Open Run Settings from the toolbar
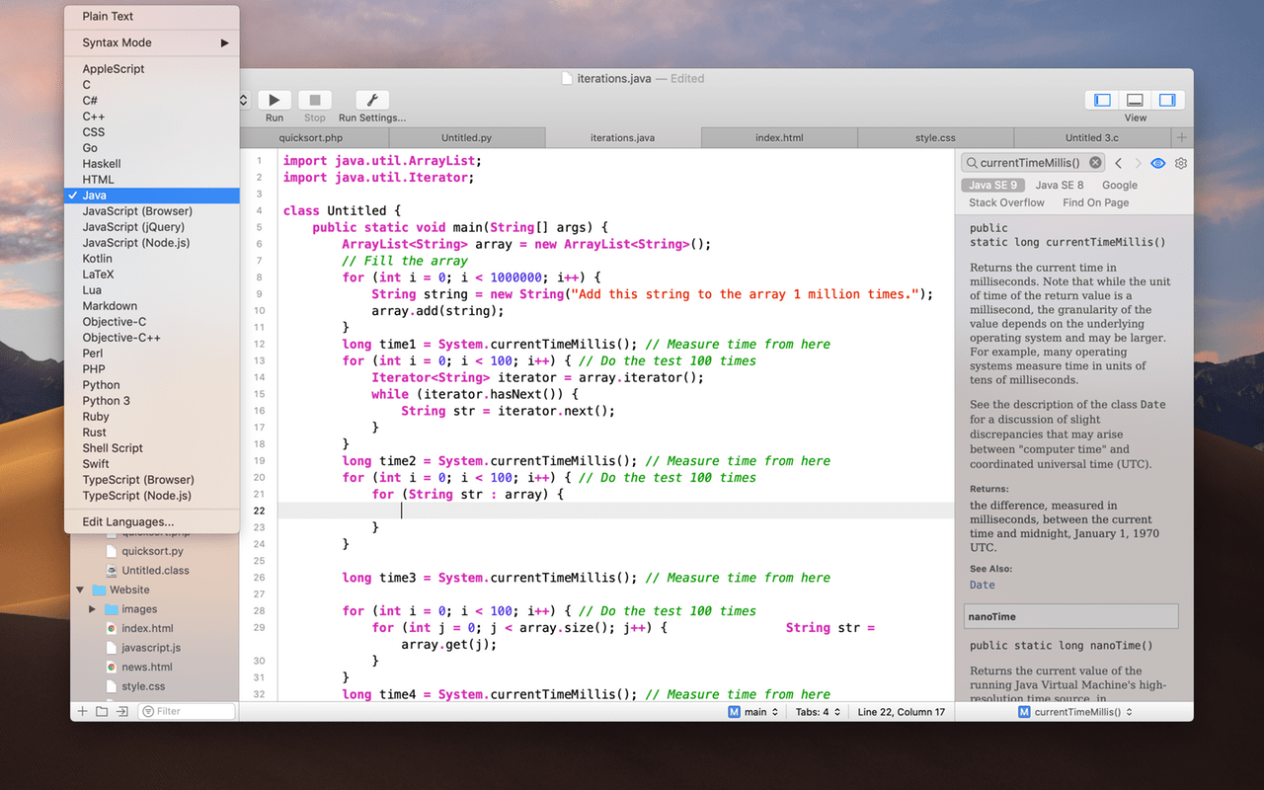1264x790 pixels. point(370,100)
